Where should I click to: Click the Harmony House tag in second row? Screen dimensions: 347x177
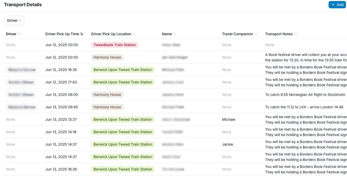pyautogui.click(x=107, y=57)
